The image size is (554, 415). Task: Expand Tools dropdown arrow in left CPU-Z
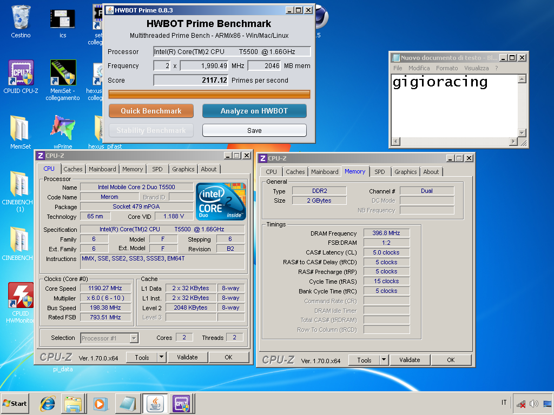pyautogui.click(x=161, y=357)
